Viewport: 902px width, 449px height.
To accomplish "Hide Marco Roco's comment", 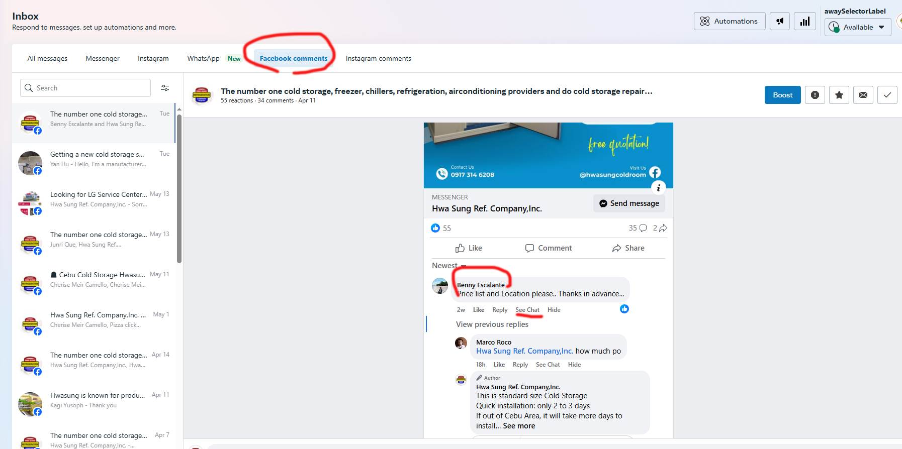I will tap(574, 365).
